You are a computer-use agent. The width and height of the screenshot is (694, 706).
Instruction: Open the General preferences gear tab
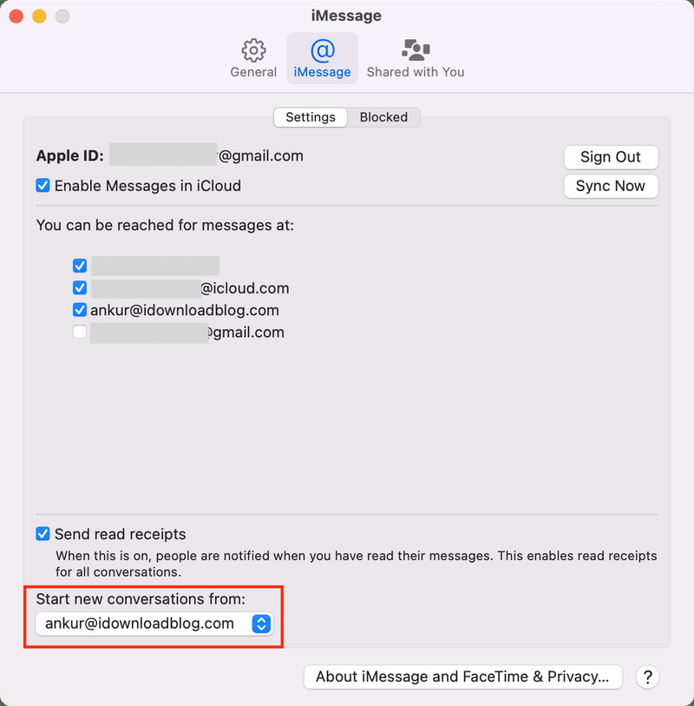[x=253, y=59]
